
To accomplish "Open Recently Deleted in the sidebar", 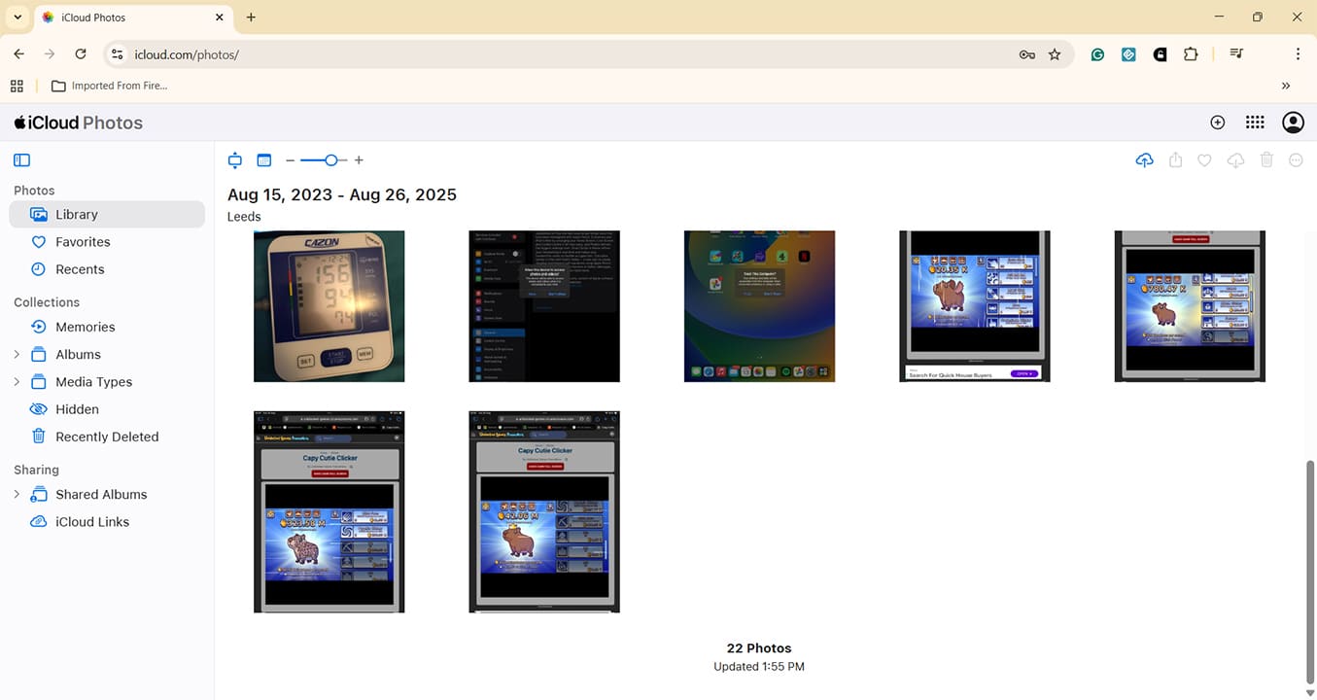I will coord(107,437).
